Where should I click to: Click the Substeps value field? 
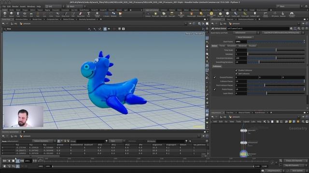click(x=241, y=54)
